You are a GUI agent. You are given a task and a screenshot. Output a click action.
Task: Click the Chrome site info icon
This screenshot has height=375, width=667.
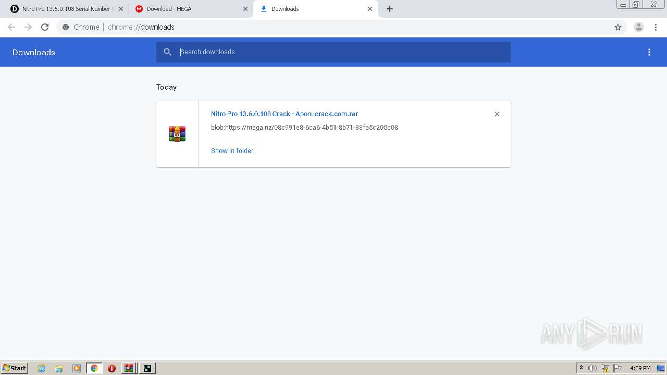66,27
